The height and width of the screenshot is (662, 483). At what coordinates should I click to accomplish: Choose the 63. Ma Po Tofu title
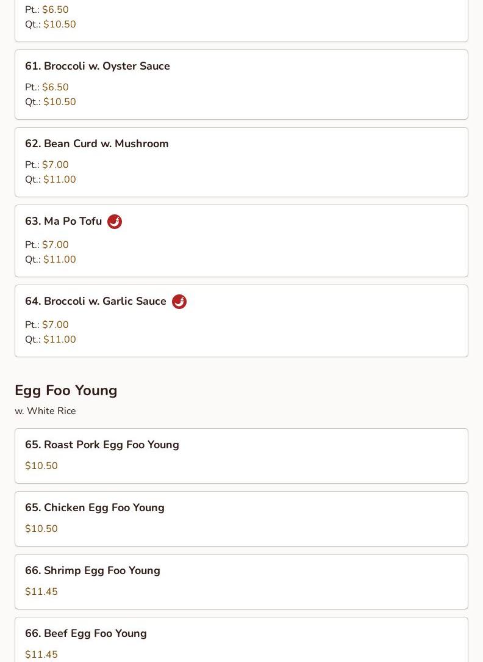tap(63, 221)
